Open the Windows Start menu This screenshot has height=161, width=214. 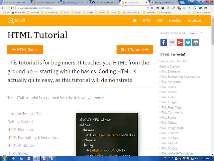click(x=4, y=158)
